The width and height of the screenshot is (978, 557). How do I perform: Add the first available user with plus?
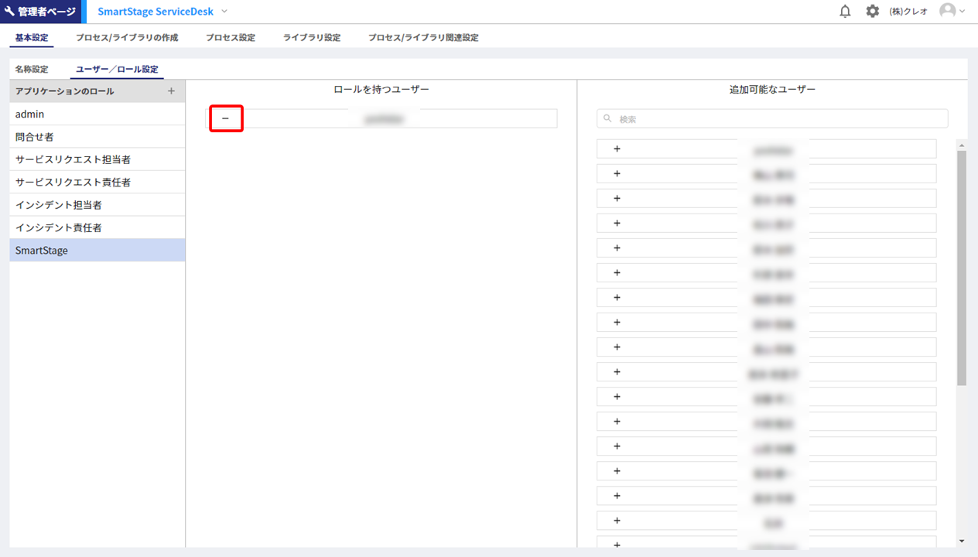click(617, 149)
